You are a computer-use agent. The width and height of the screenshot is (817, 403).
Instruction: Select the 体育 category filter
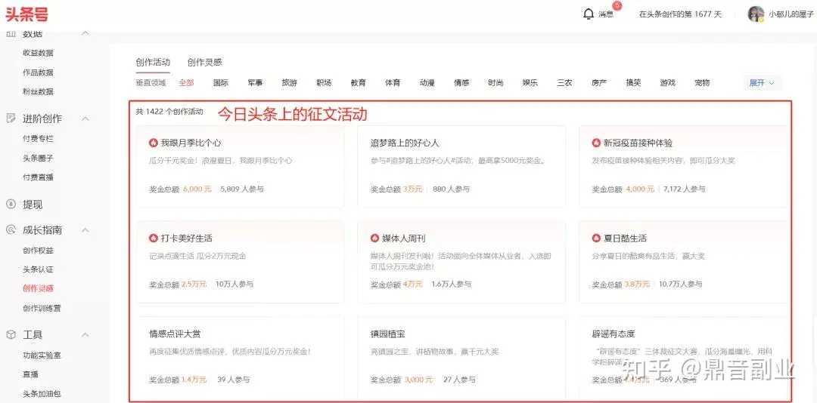point(393,83)
